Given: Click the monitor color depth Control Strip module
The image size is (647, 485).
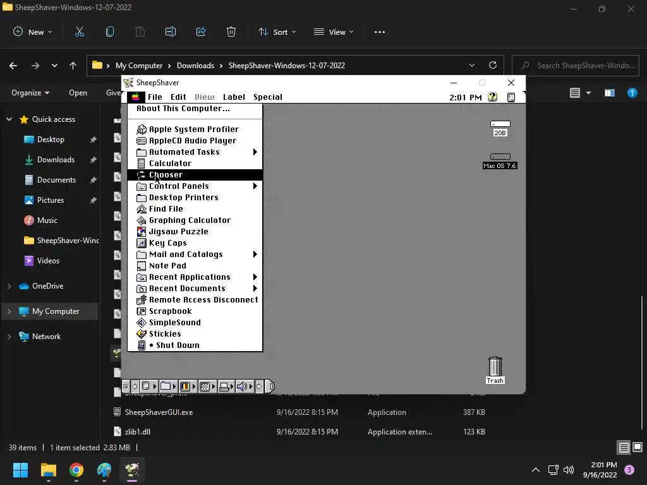Looking at the screenshot, I should 187,386.
